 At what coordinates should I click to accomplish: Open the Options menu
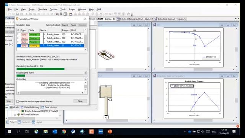(x=54, y=9)
